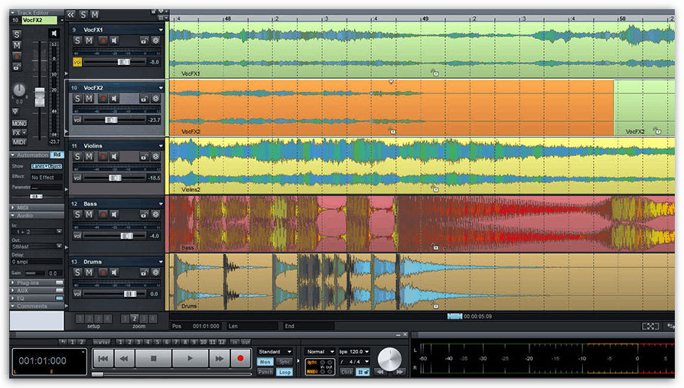Open the Standard mode dropdown in transport
The height and width of the screenshot is (388, 684).
275,351
